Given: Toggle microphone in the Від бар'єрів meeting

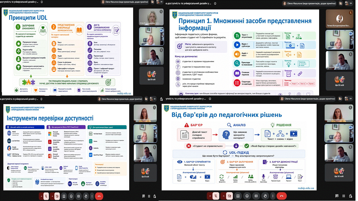Looking at the screenshot, I should (x=216, y=196).
